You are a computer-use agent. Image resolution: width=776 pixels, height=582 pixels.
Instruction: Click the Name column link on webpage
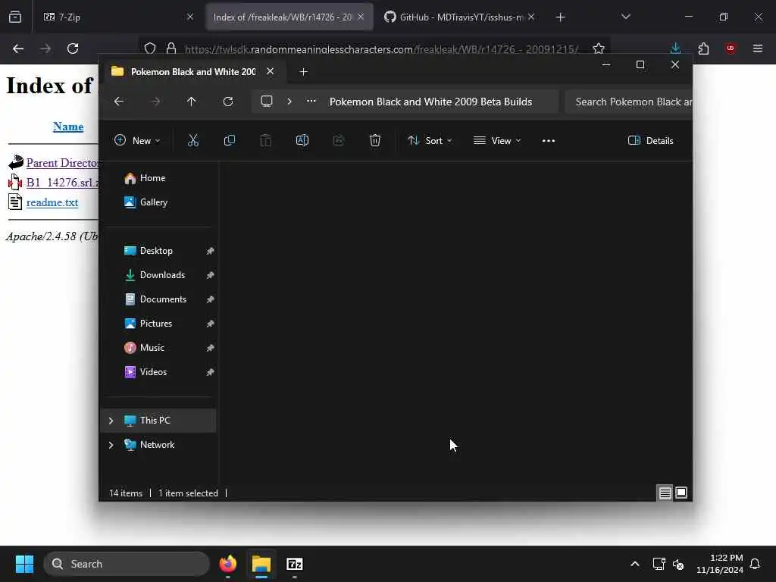(68, 127)
